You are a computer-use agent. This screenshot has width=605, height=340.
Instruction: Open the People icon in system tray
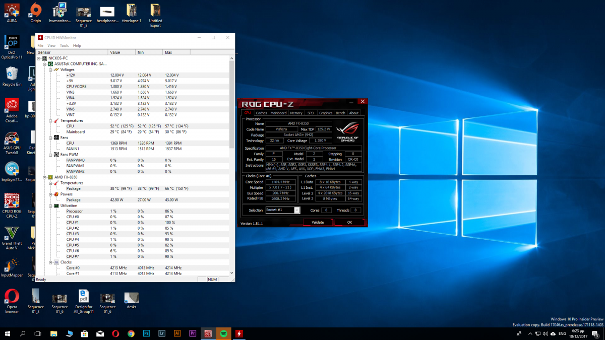pos(519,333)
